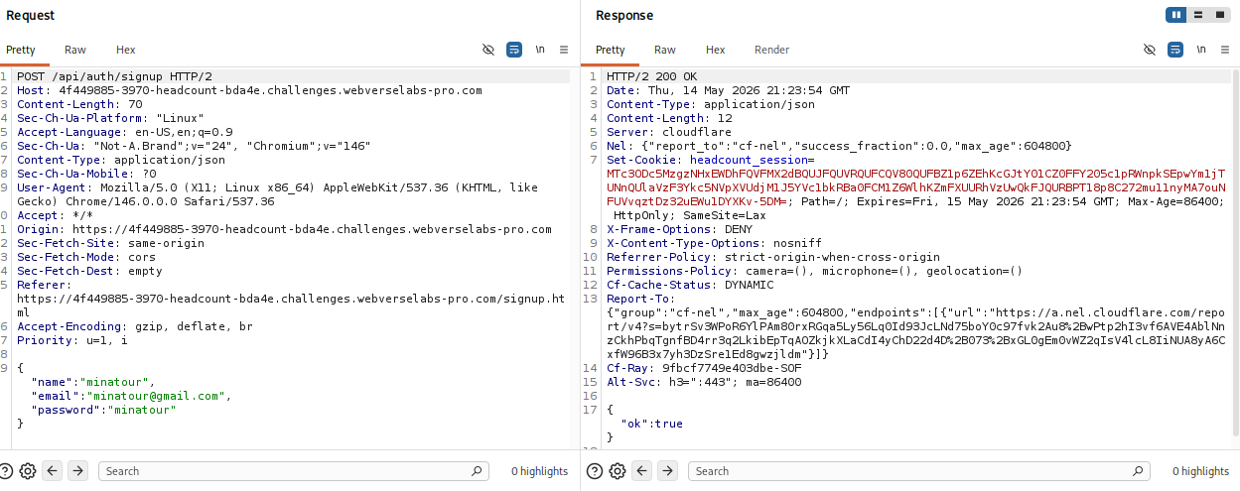
Task: Switch to tabbed layout view
Action: (x=1219, y=15)
